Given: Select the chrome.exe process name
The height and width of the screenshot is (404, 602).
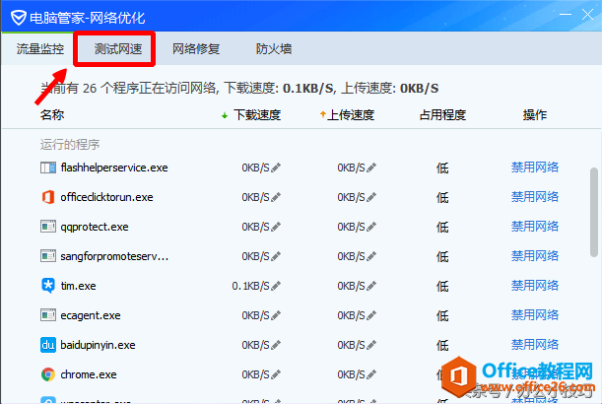Looking at the screenshot, I should pos(89,374).
